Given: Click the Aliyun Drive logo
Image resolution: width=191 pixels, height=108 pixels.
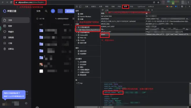Looking at the screenshot, I should pos(10,11).
